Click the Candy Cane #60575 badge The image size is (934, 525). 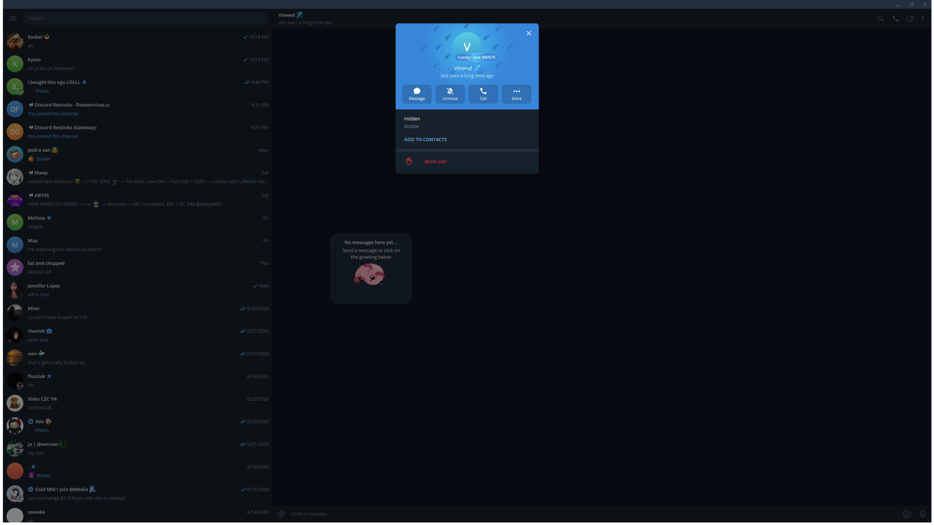(477, 57)
